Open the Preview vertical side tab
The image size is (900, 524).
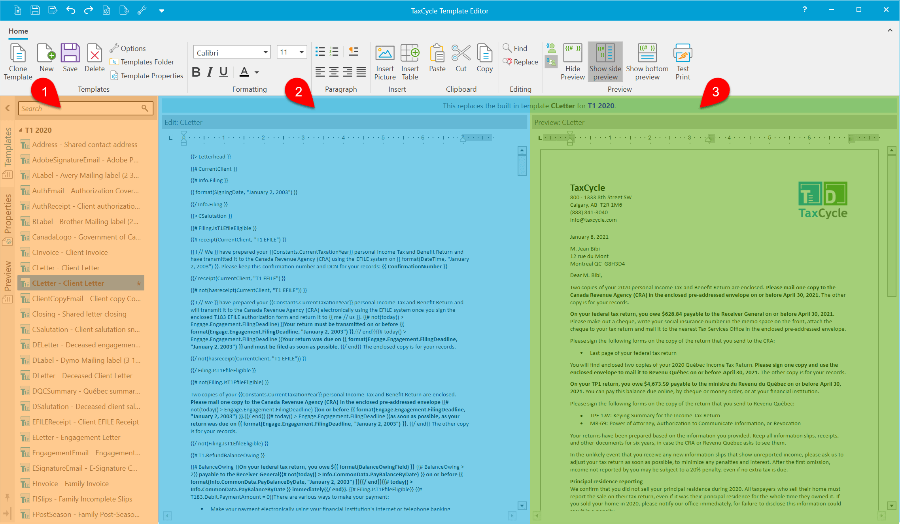(8, 281)
